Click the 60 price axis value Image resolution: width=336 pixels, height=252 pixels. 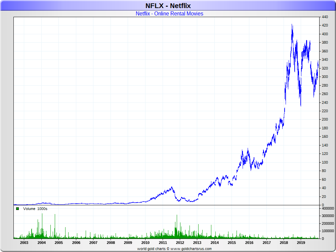324,179
